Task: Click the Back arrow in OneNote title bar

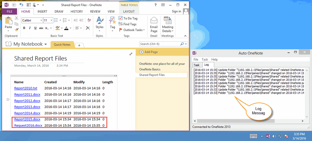Action: 14,5
